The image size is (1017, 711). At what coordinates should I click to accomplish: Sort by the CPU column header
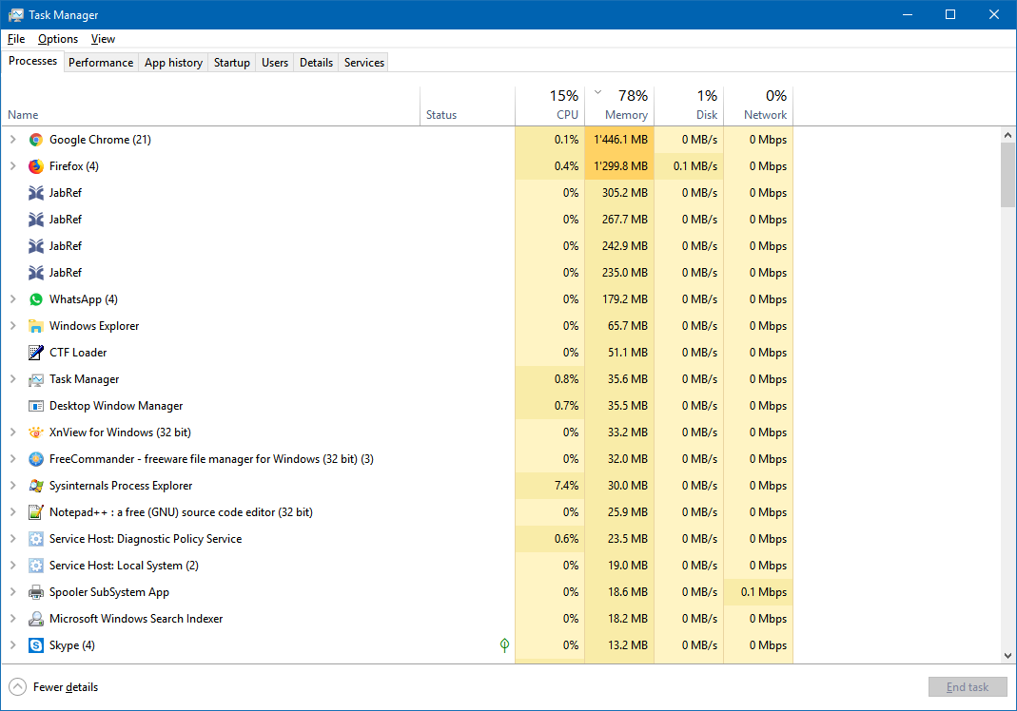click(x=550, y=106)
